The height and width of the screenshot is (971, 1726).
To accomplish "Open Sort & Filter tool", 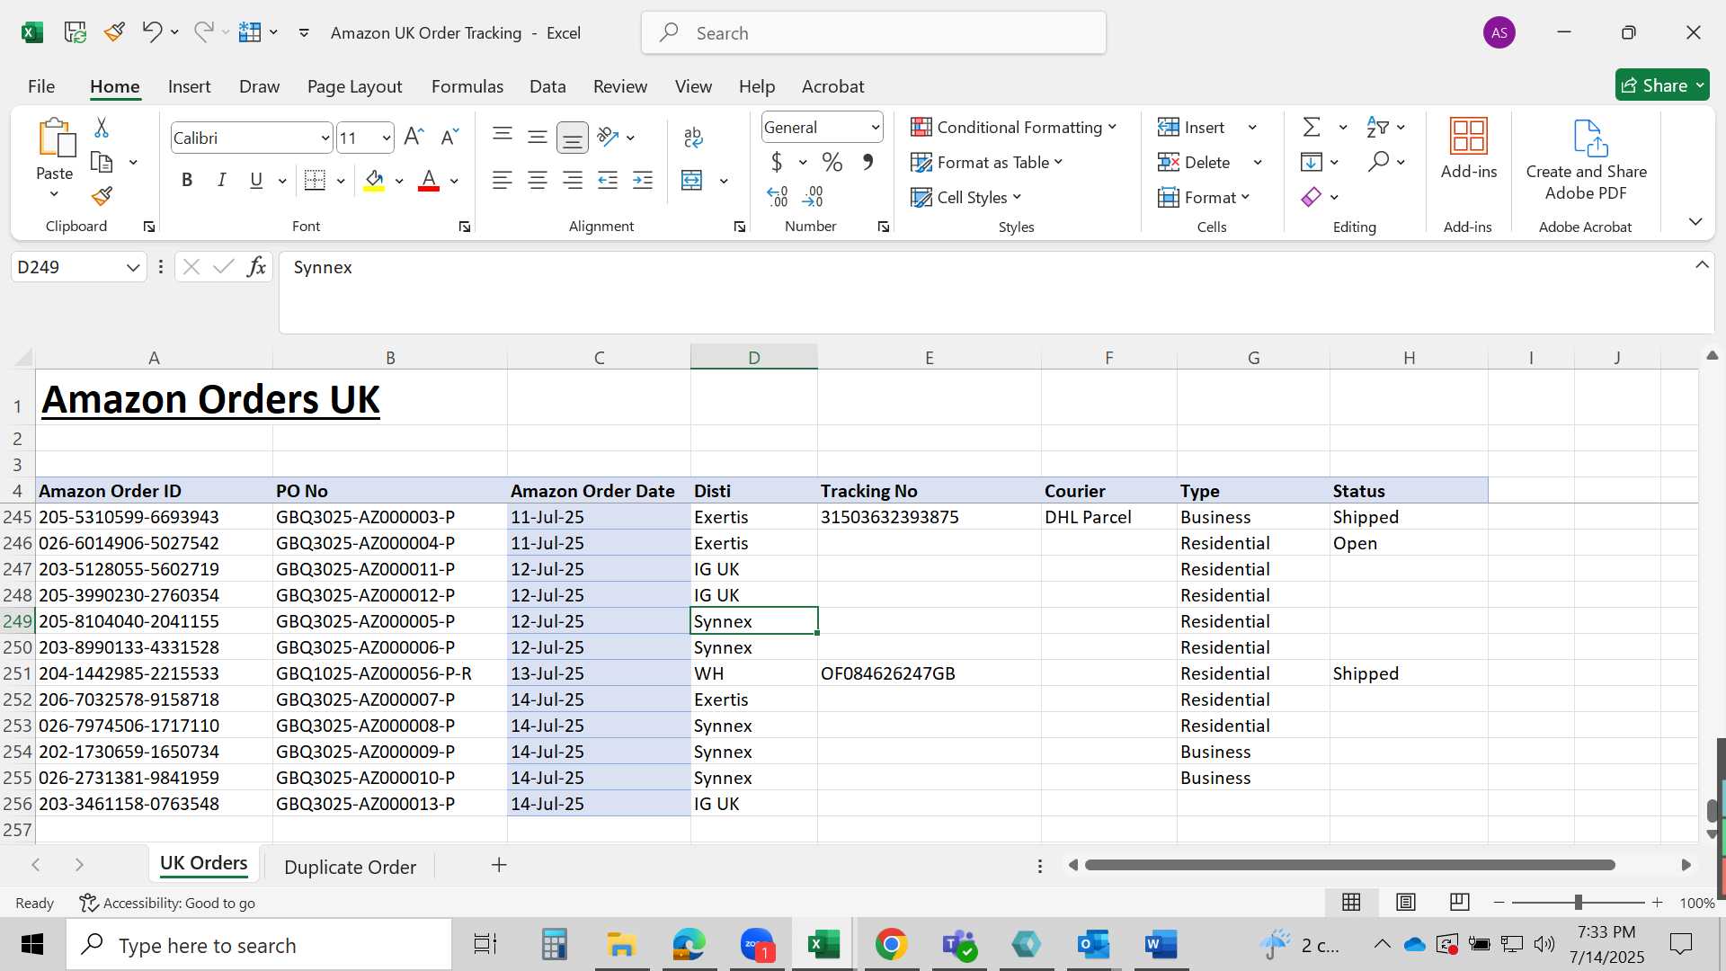I will (1377, 127).
